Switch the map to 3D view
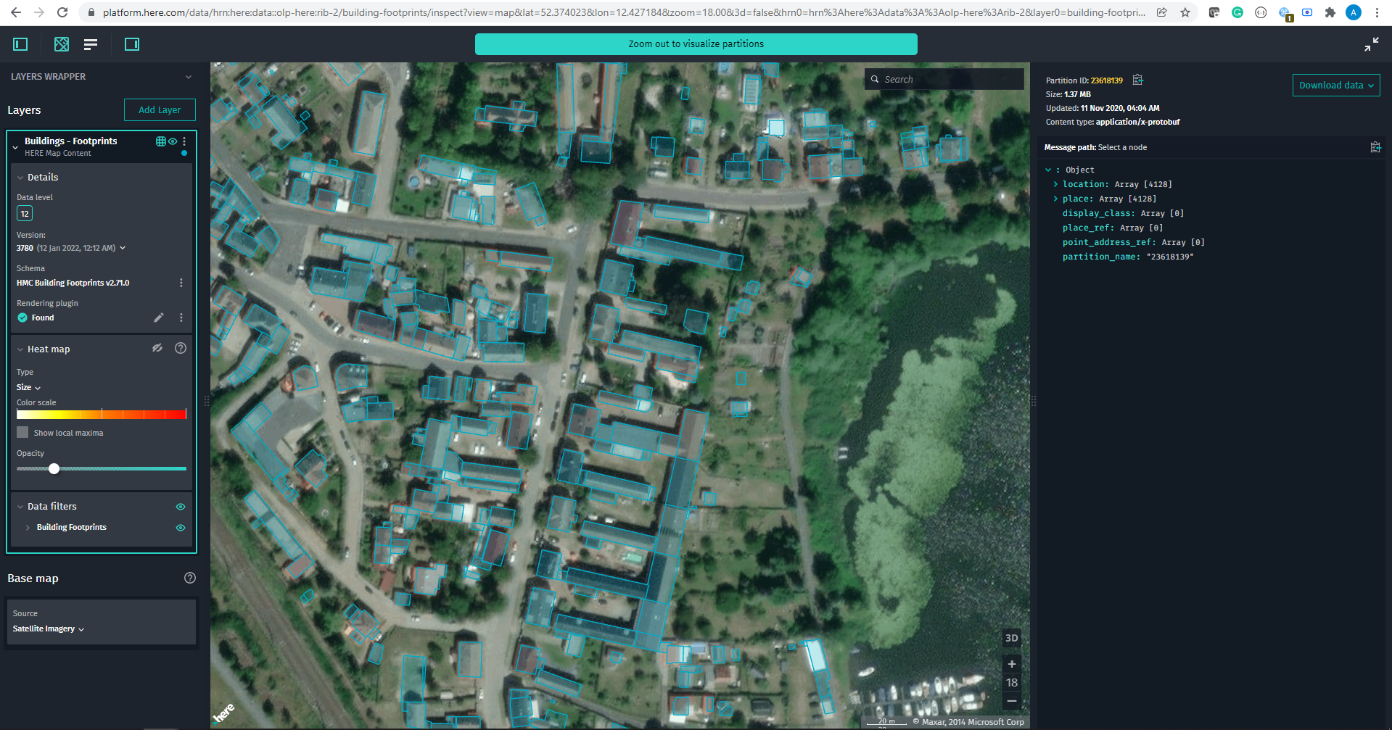 (1012, 638)
